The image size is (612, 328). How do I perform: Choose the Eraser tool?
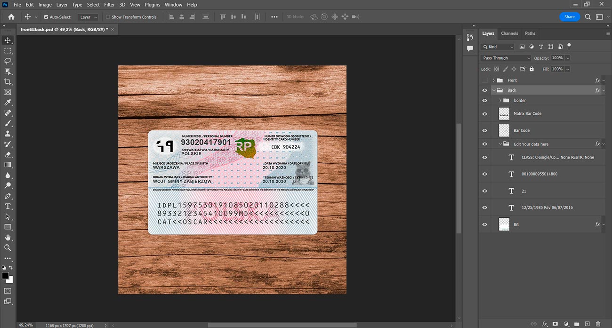8,154
